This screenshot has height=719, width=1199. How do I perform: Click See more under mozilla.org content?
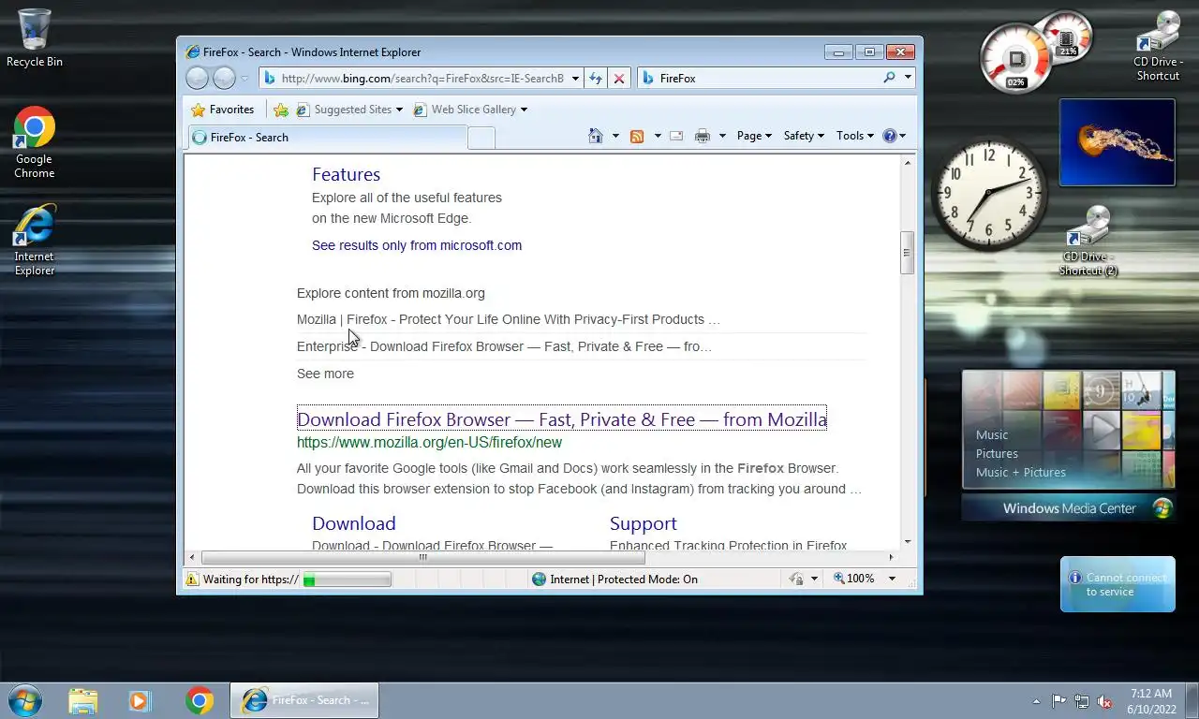325,374
